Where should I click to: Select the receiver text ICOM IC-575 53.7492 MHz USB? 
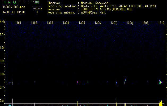(x=106, y=9)
